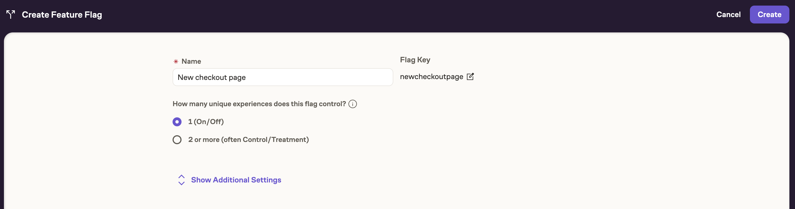The image size is (795, 209).
Task: Click the up/down chevron icon for additional settings
Action: coord(181,180)
